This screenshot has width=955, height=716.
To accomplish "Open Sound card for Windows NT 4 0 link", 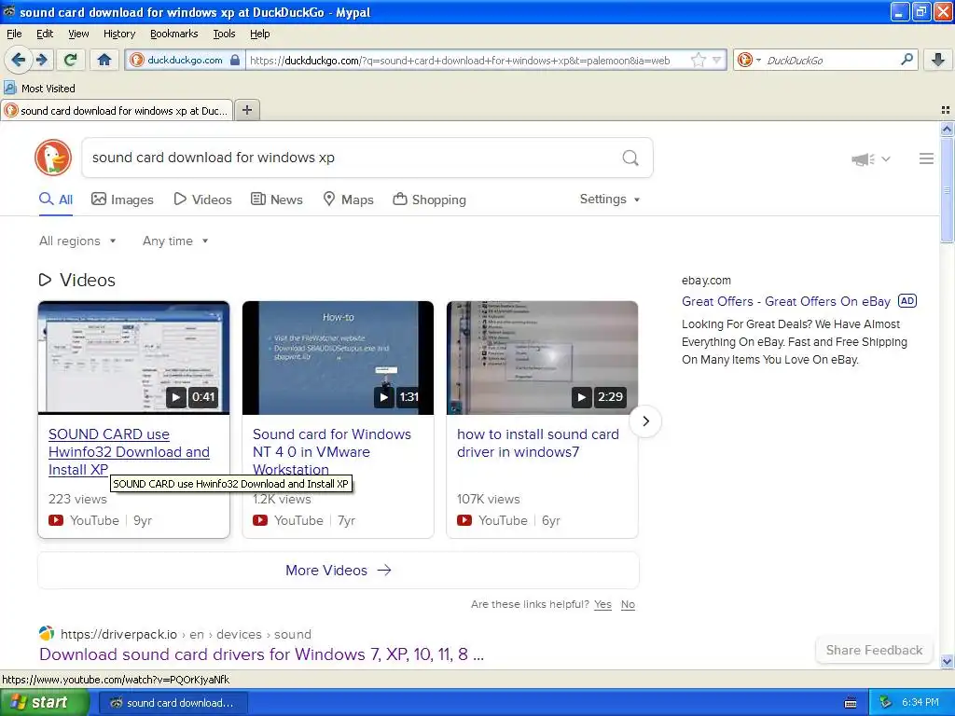I will tap(332, 452).
